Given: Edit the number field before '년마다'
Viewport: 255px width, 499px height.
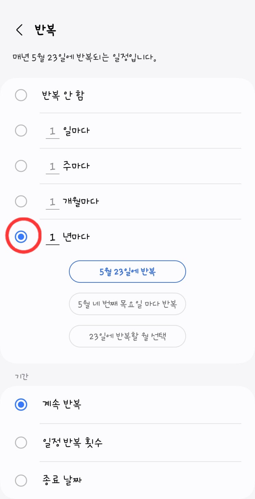Looking at the screenshot, I should pos(53,237).
